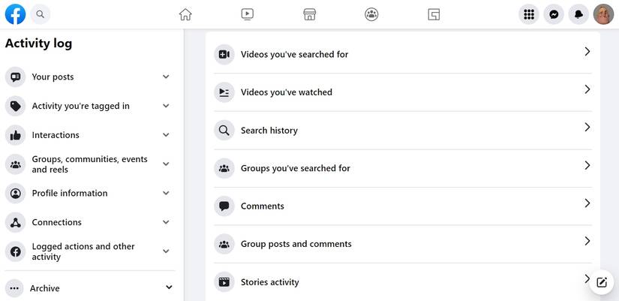
Task: Expand Activity you're tagged in
Action: coord(89,106)
